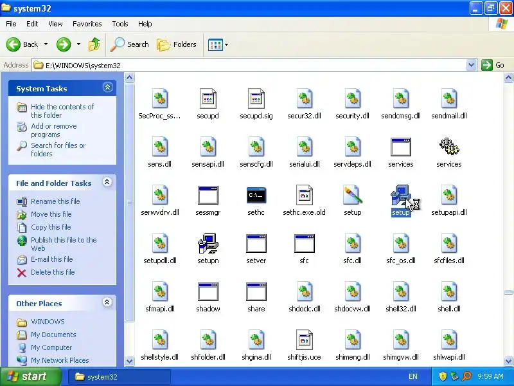The width and height of the screenshot is (514, 386).
Task: Click the Start button
Action: tap(30, 376)
